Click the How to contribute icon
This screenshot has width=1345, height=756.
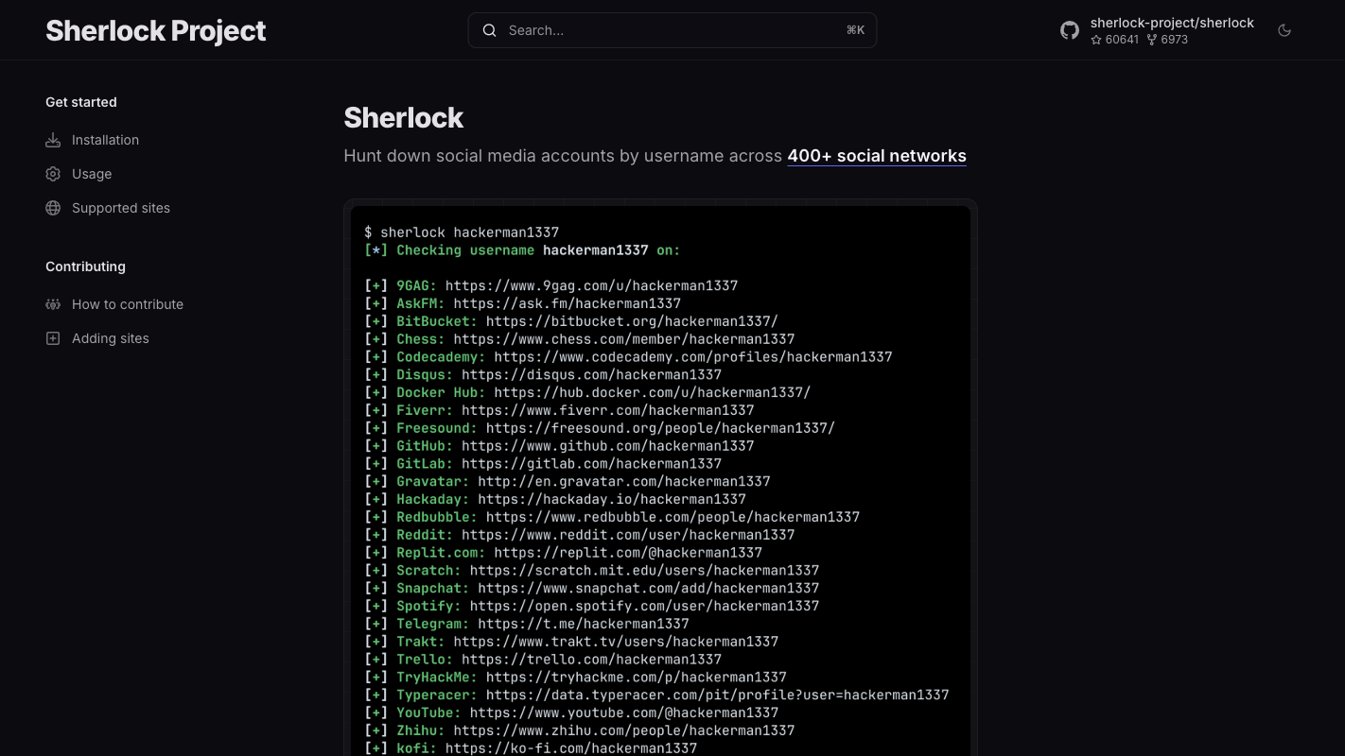tap(53, 304)
